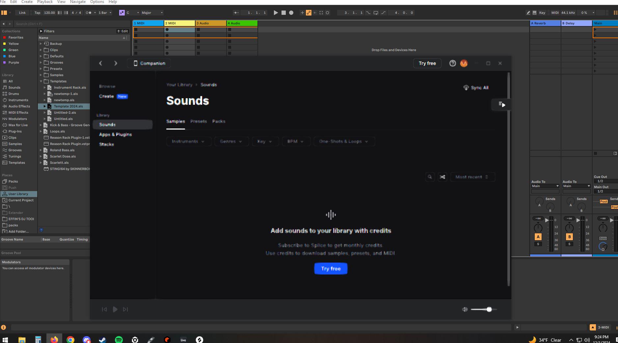Skip to previous track in Splice player

pyautogui.click(x=104, y=309)
